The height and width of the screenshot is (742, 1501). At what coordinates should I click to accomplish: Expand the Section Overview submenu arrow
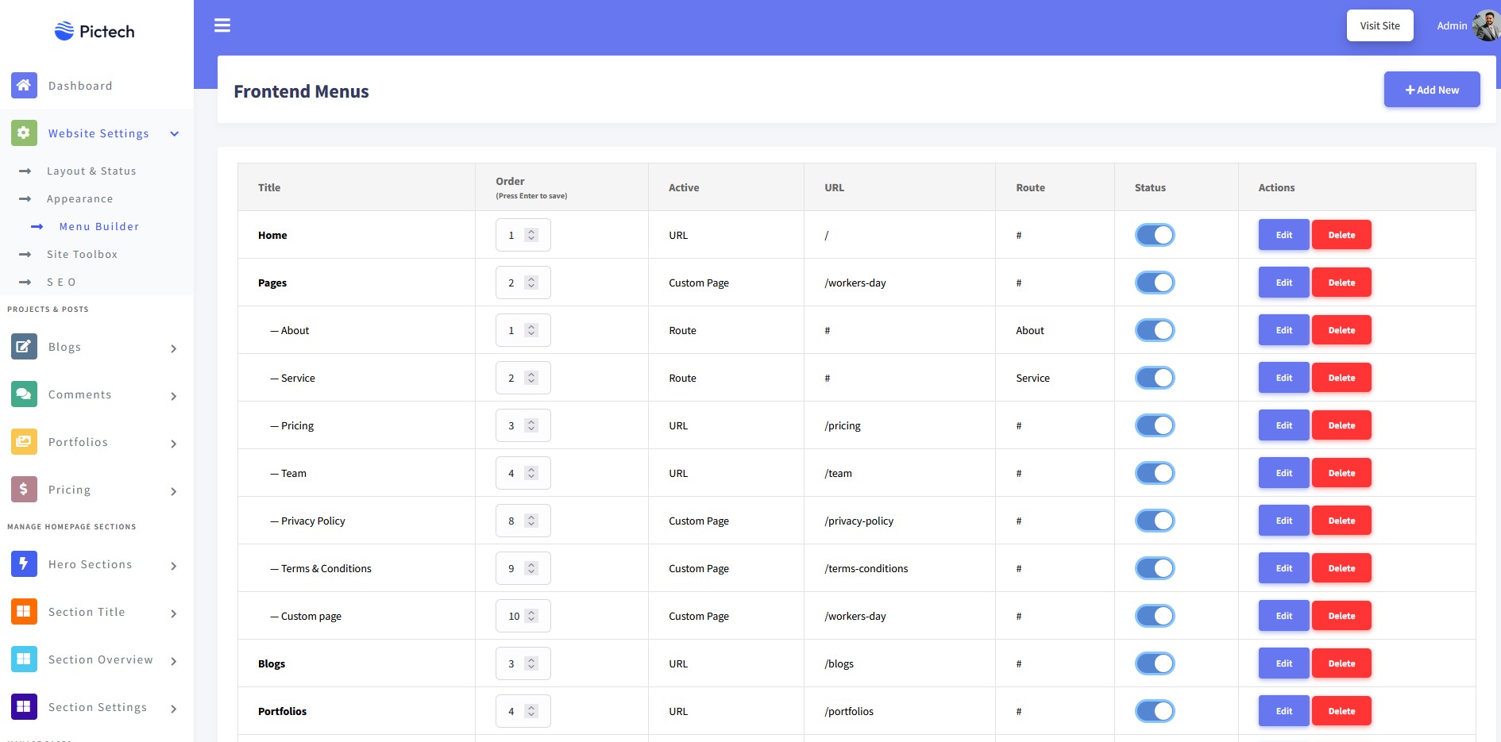tap(174, 661)
